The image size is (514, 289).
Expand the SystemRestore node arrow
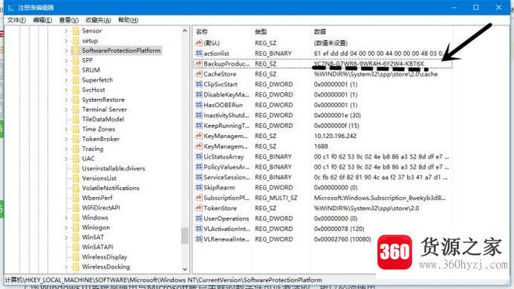point(66,100)
